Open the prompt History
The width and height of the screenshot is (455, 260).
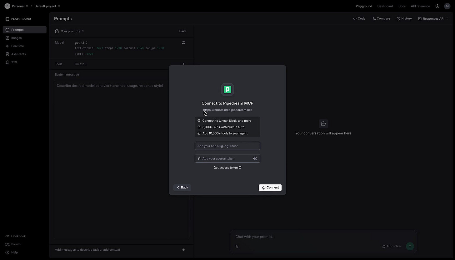coord(404,19)
